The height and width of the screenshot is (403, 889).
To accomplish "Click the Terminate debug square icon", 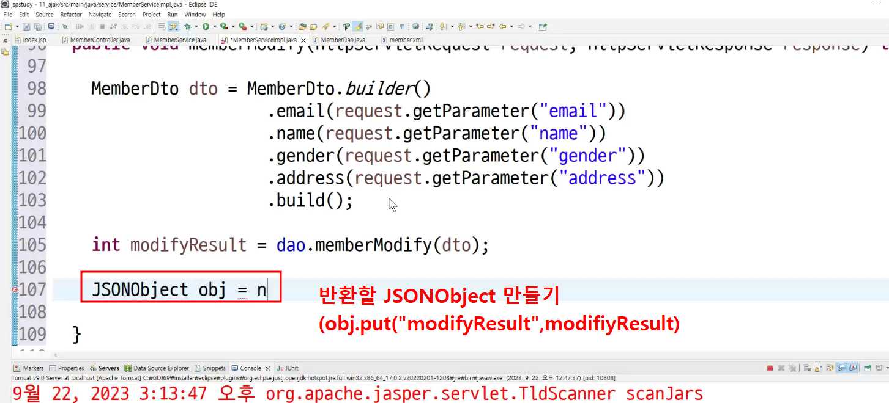I will click(102, 27).
